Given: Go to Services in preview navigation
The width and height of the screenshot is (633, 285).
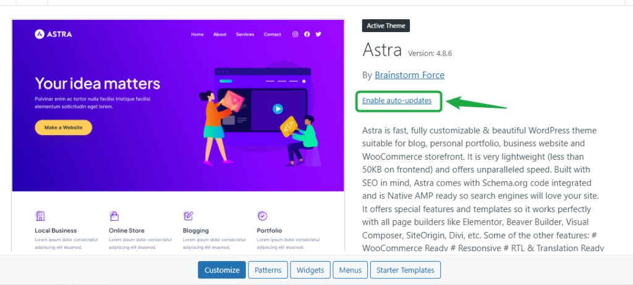Looking at the screenshot, I should pos(245,35).
